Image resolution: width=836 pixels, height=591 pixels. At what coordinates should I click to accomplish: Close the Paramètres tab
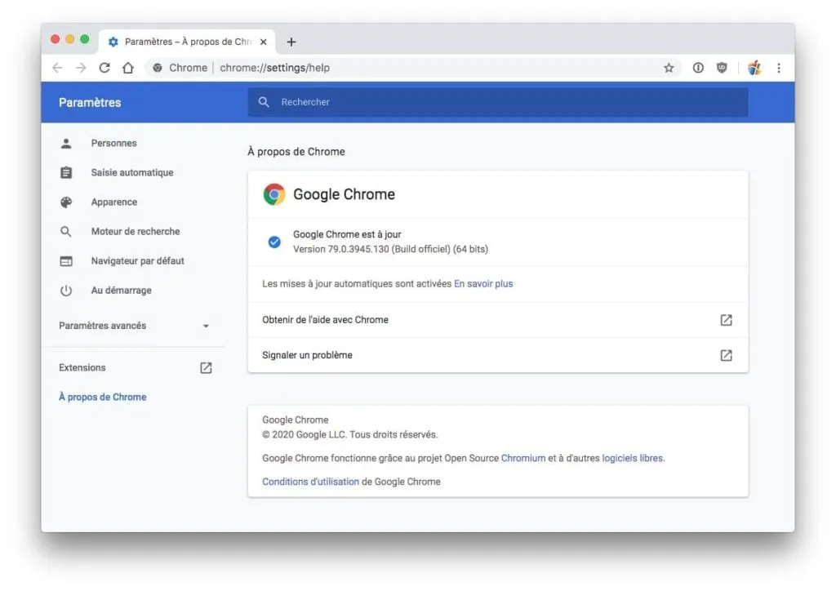point(264,42)
